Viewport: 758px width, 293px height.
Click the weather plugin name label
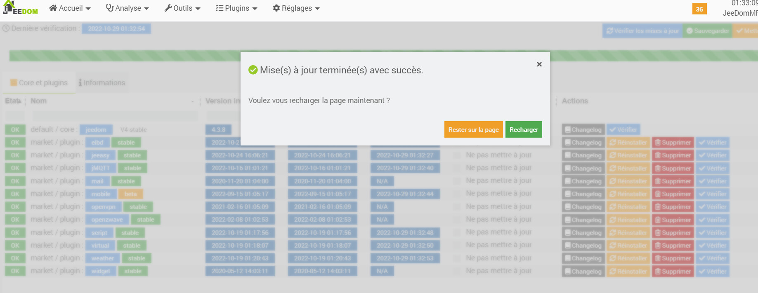[102, 258]
